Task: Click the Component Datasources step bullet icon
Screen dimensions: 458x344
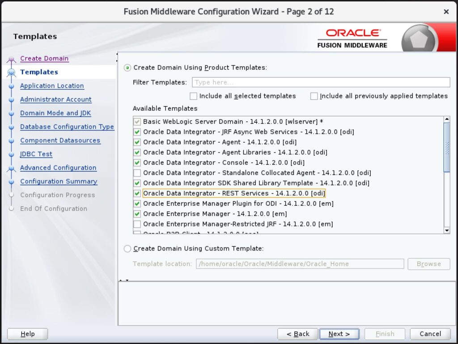Action: 11,141
